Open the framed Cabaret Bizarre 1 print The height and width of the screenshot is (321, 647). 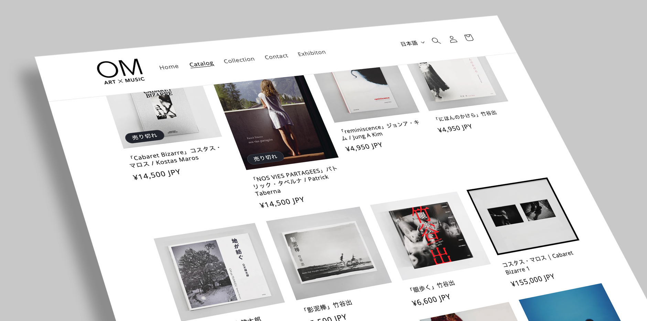(523, 216)
